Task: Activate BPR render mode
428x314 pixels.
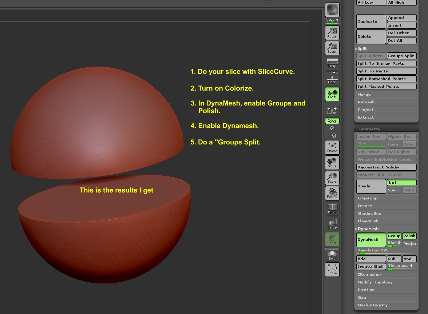Action: 332,10
